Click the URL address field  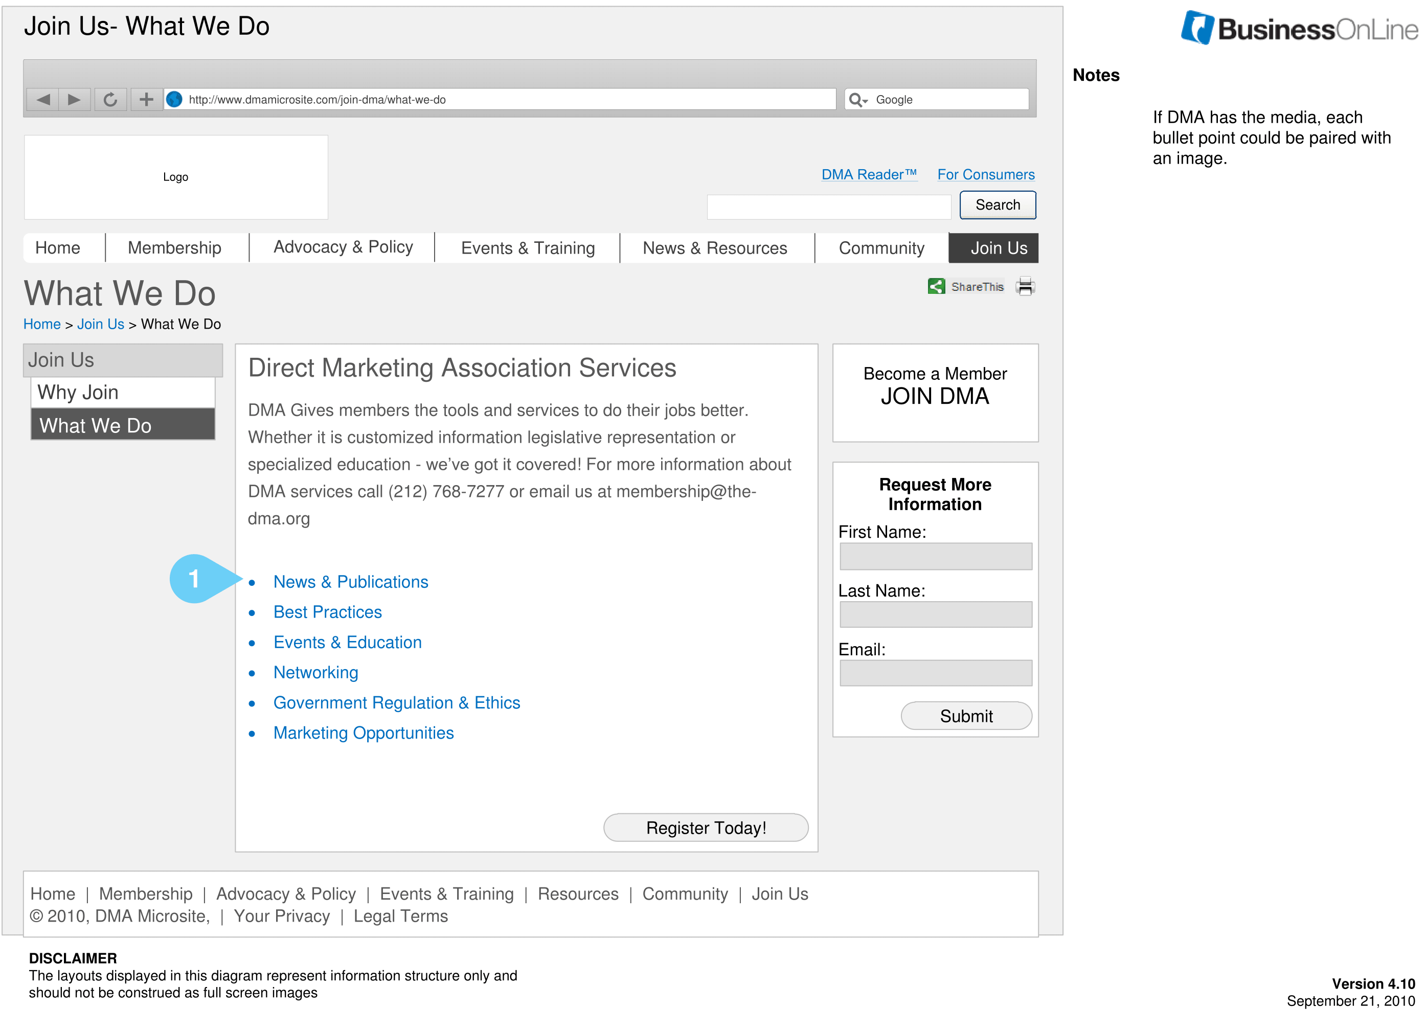[x=500, y=99]
